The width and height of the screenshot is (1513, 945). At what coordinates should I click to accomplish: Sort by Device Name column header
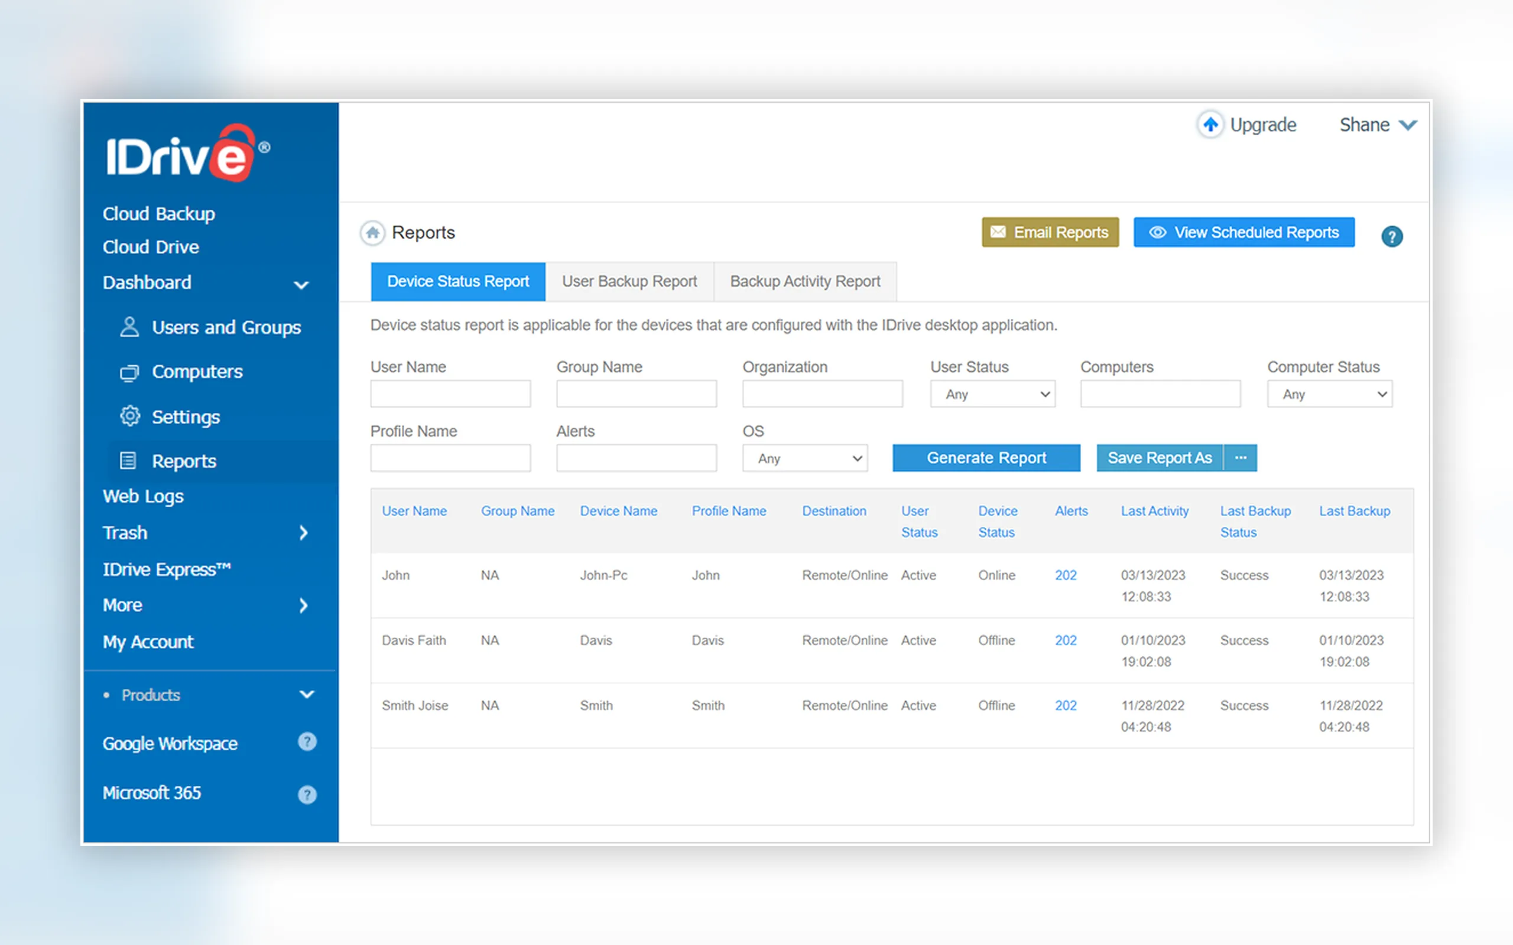pos(618,511)
